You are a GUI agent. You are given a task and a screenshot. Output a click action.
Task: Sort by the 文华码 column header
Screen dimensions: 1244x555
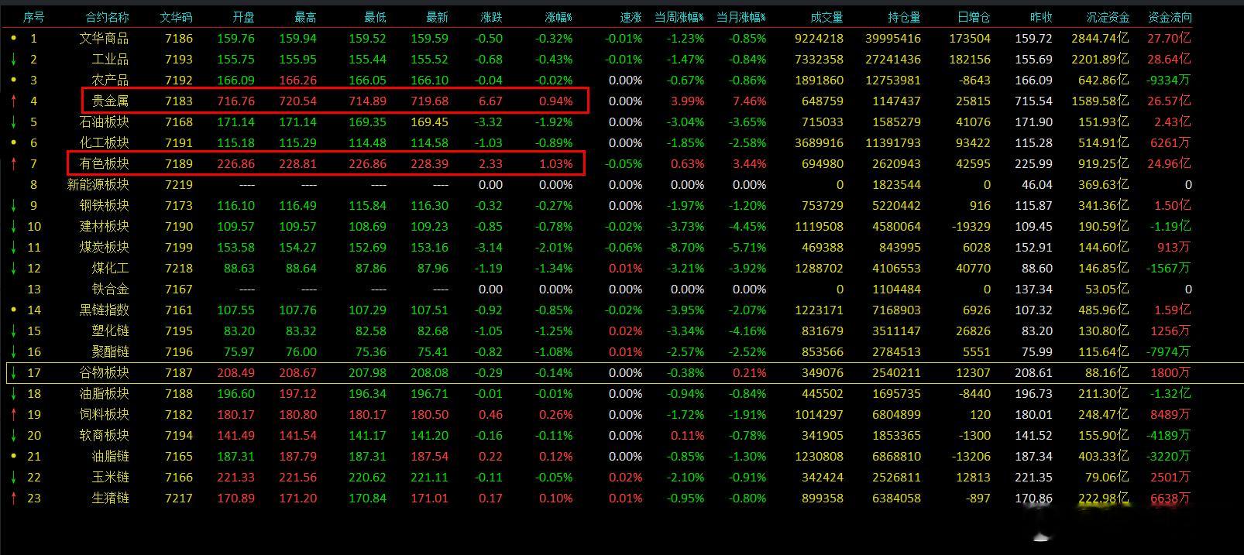[176, 17]
